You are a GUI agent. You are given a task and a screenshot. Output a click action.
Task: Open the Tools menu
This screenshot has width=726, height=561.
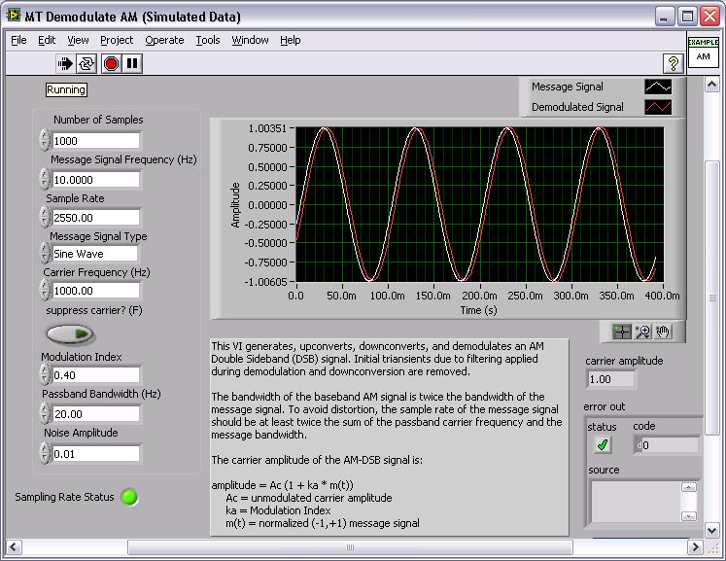pyautogui.click(x=208, y=40)
